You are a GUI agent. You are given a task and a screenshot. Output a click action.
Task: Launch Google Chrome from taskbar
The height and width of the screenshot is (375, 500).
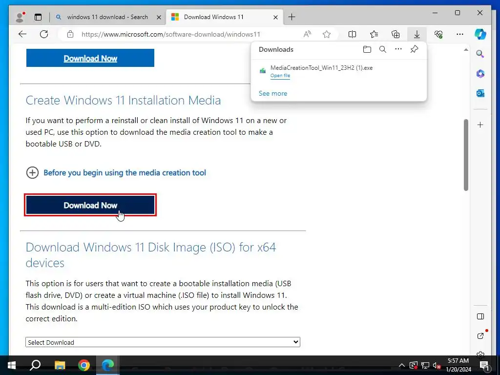click(x=84, y=365)
